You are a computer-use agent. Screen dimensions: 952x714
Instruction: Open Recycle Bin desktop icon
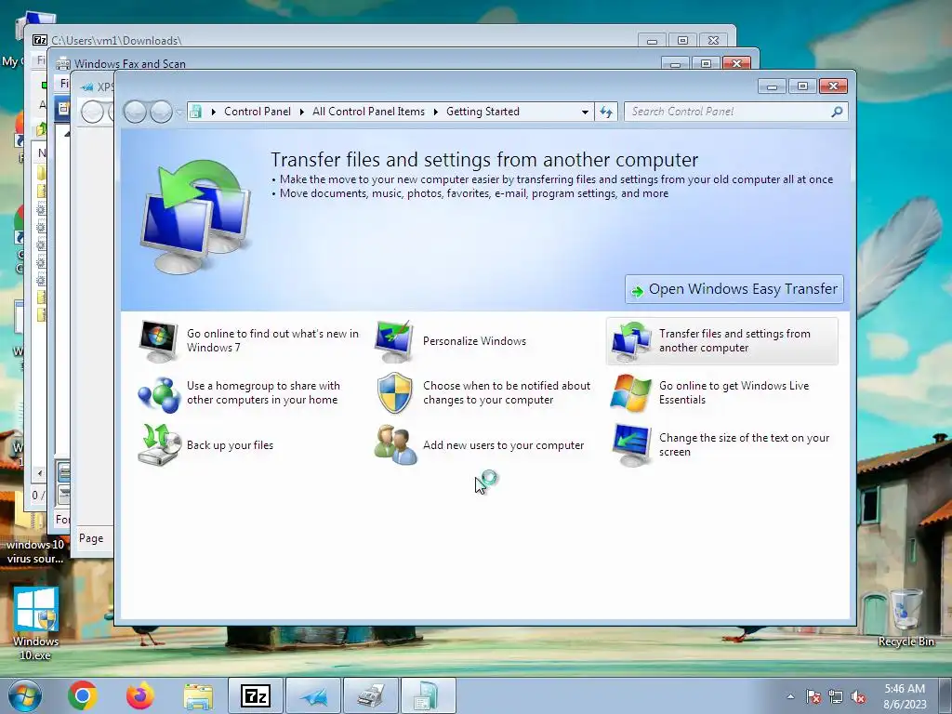[906, 617]
